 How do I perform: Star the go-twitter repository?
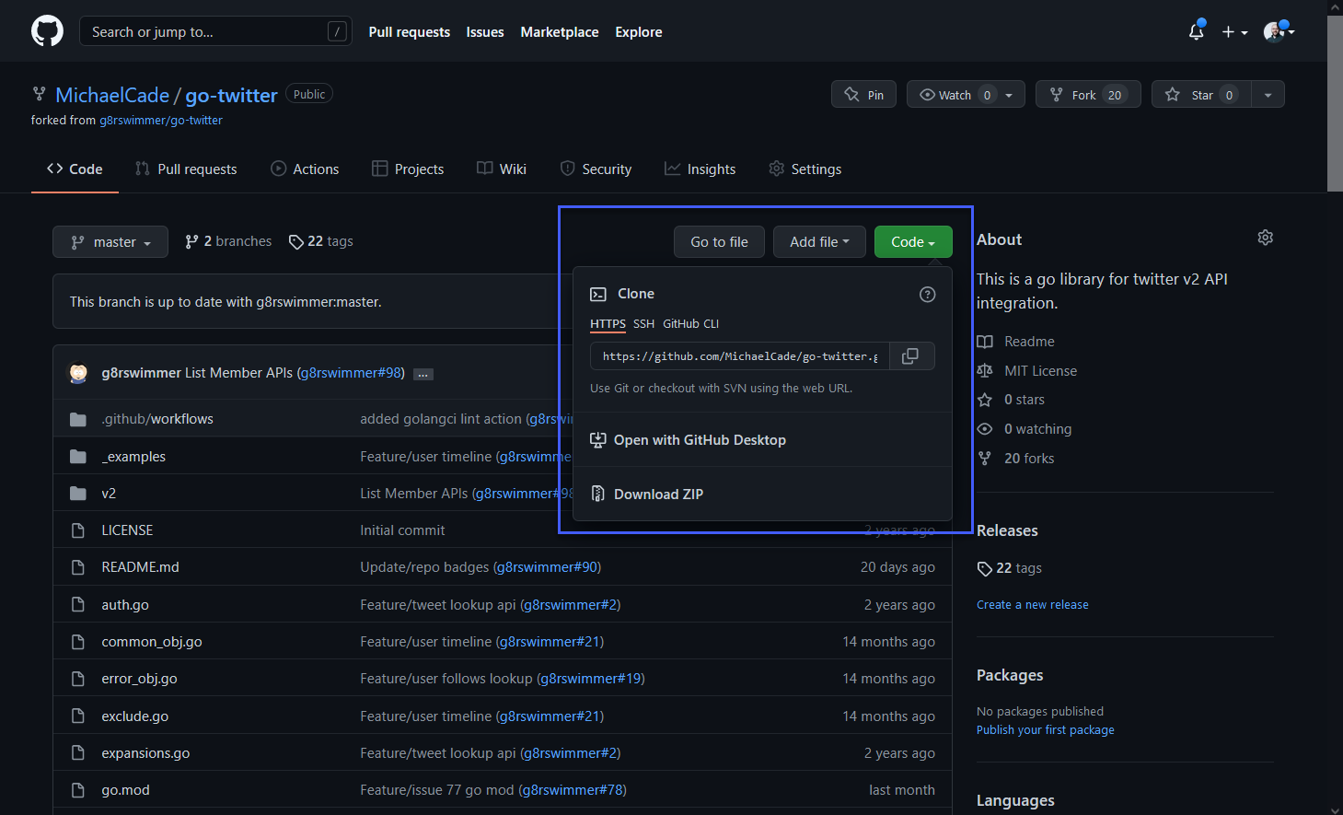pyautogui.click(x=1200, y=94)
